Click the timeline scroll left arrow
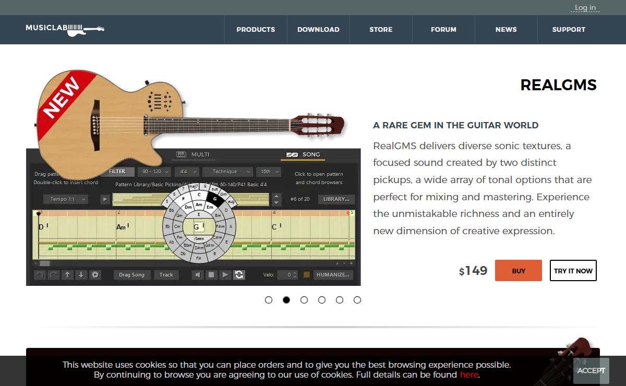The height and width of the screenshot is (386, 626). coord(35,263)
